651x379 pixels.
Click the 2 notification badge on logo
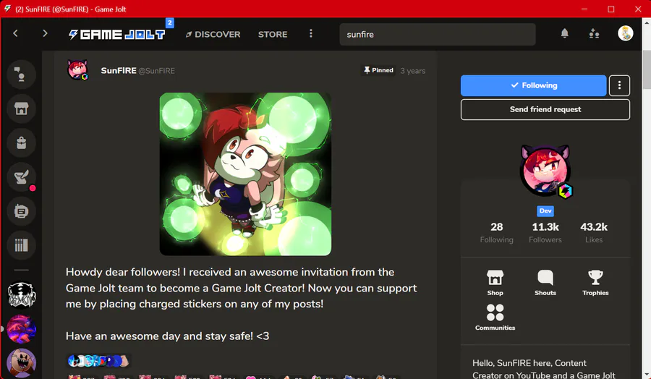(x=169, y=23)
